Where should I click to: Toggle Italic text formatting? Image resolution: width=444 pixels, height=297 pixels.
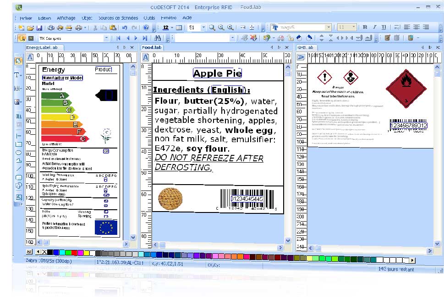[374, 27]
